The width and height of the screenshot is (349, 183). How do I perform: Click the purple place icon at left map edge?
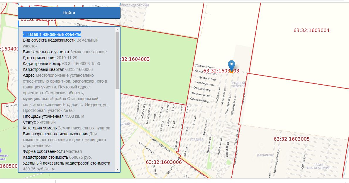1,151
